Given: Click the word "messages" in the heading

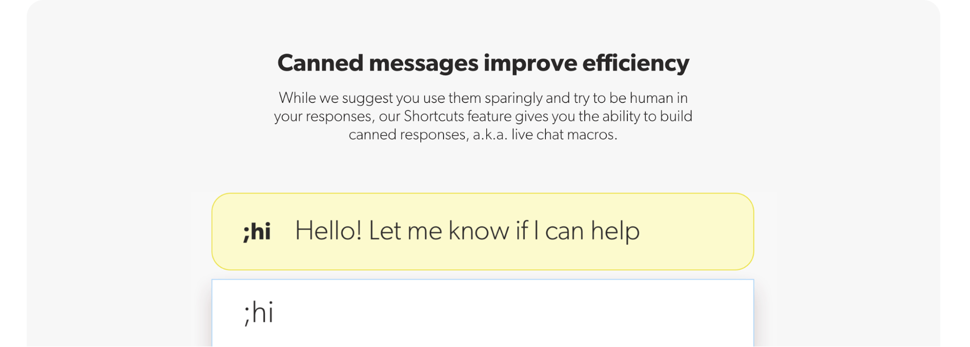Looking at the screenshot, I should pyautogui.click(x=424, y=63).
